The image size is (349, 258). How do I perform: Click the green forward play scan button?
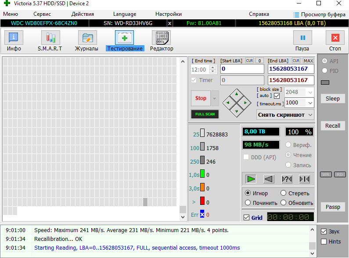(251, 179)
